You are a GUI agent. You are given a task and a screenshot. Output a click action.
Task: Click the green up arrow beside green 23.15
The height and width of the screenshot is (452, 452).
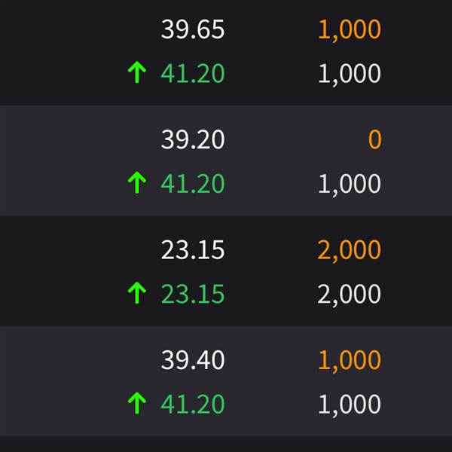(137, 293)
